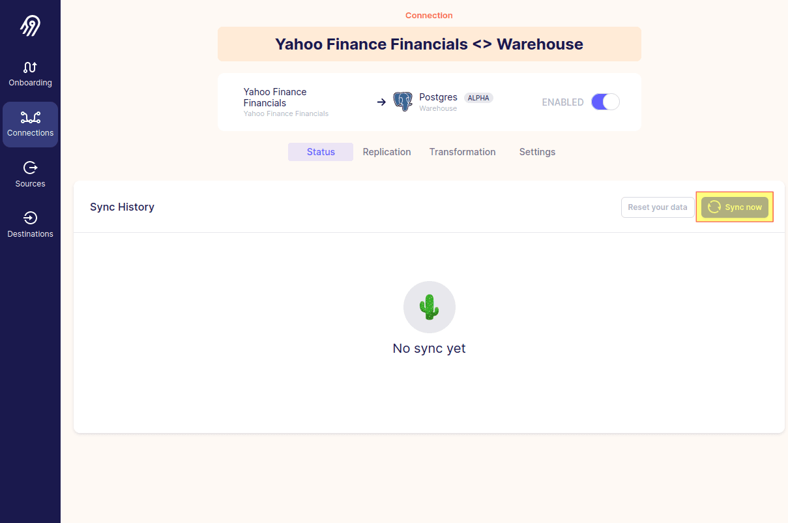Screen dimensions: 788x523
Task: Click the Reset your data button
Action: click(658, 207)
